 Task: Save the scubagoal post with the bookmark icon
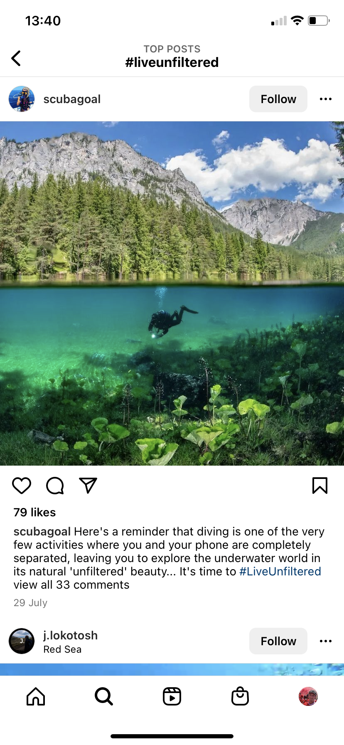tap(320, 486)
